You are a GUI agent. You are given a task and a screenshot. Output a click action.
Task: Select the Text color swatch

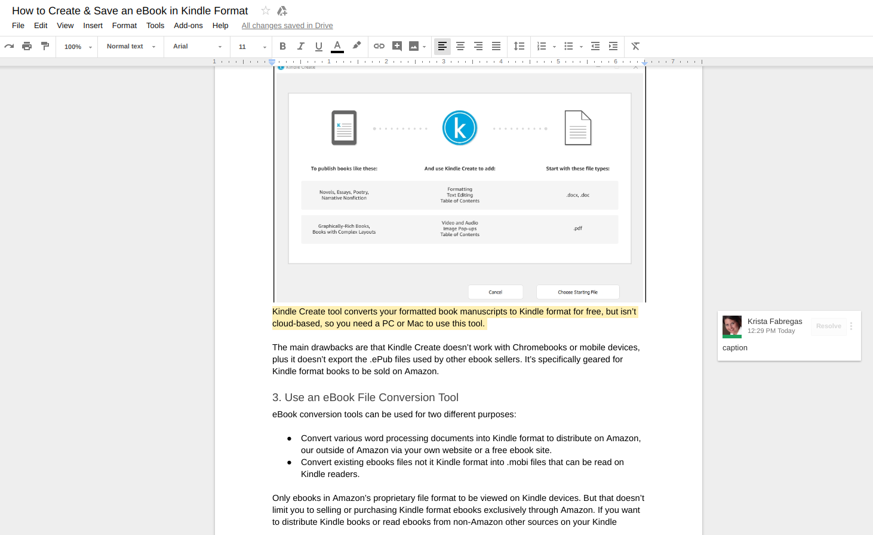coord(337,46)
